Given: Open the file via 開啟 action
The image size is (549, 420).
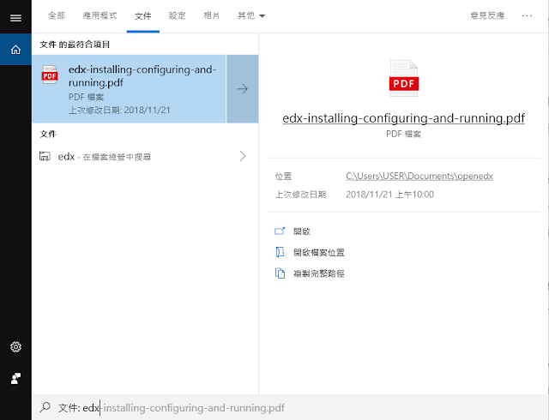Looking at the screenshot, I should coord(302,231).
